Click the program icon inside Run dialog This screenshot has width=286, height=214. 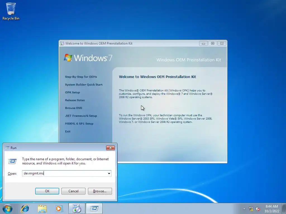[12, 161]
